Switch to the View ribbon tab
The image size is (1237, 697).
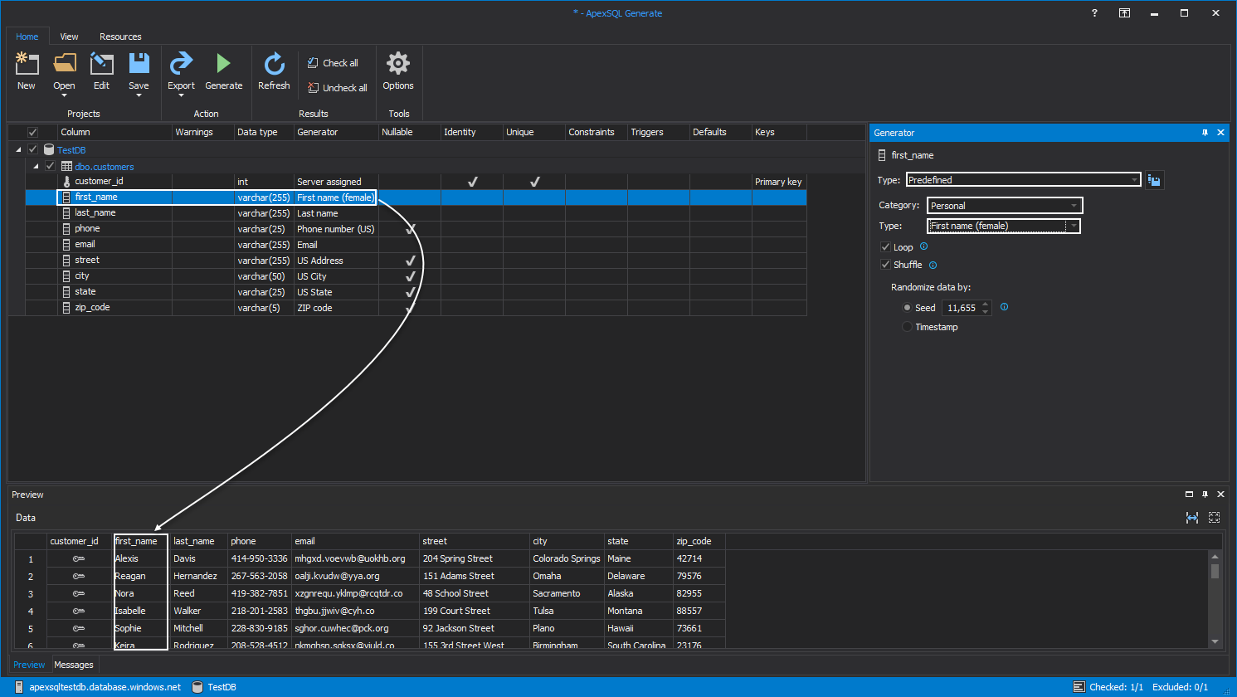coord(69,37)
